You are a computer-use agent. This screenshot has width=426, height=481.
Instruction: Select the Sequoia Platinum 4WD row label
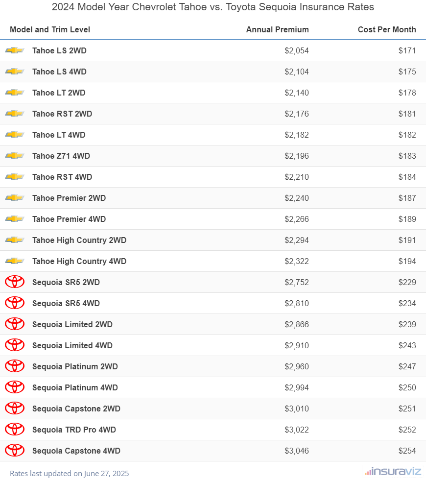(x=75, y=387)
